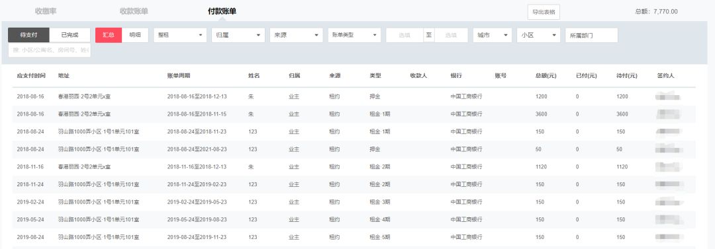Click the 租金·3期 type cell
715x249 pixels.
click(x=380, y=202)
